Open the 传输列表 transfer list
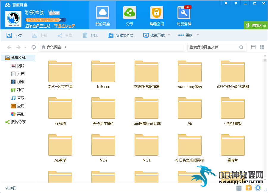 click(256, 26)
